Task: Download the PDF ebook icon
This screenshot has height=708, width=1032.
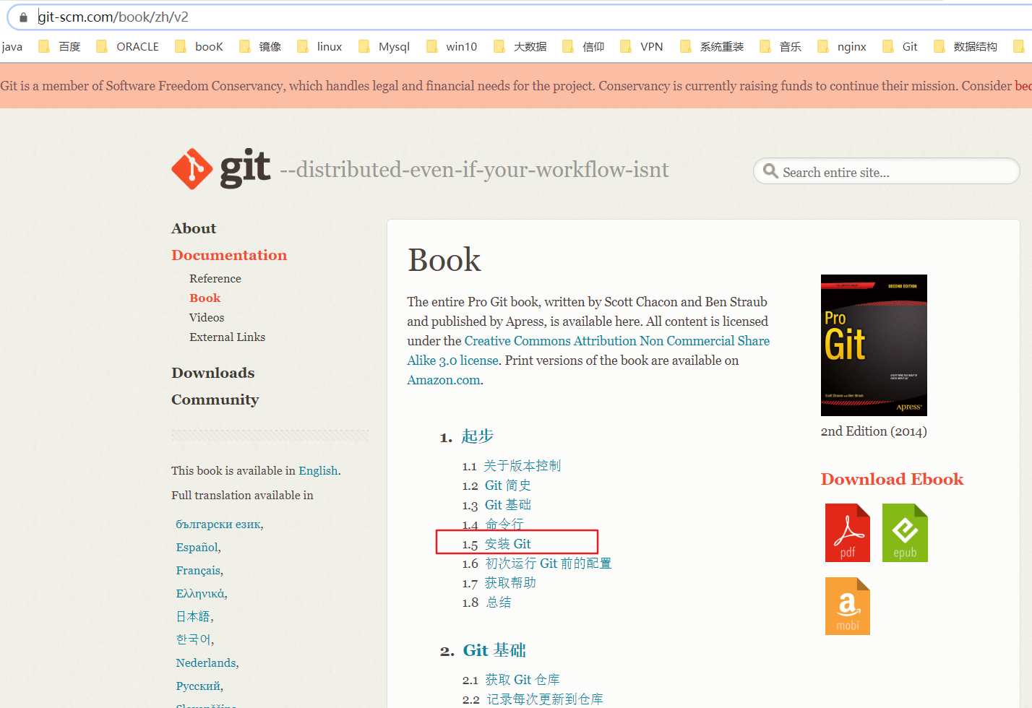Action: [848, 533]
